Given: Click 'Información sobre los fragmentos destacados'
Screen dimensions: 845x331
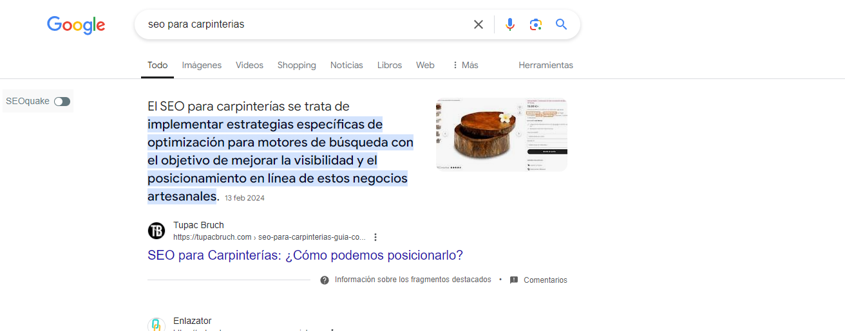Looking at the screenshot, I should point(413,280).
